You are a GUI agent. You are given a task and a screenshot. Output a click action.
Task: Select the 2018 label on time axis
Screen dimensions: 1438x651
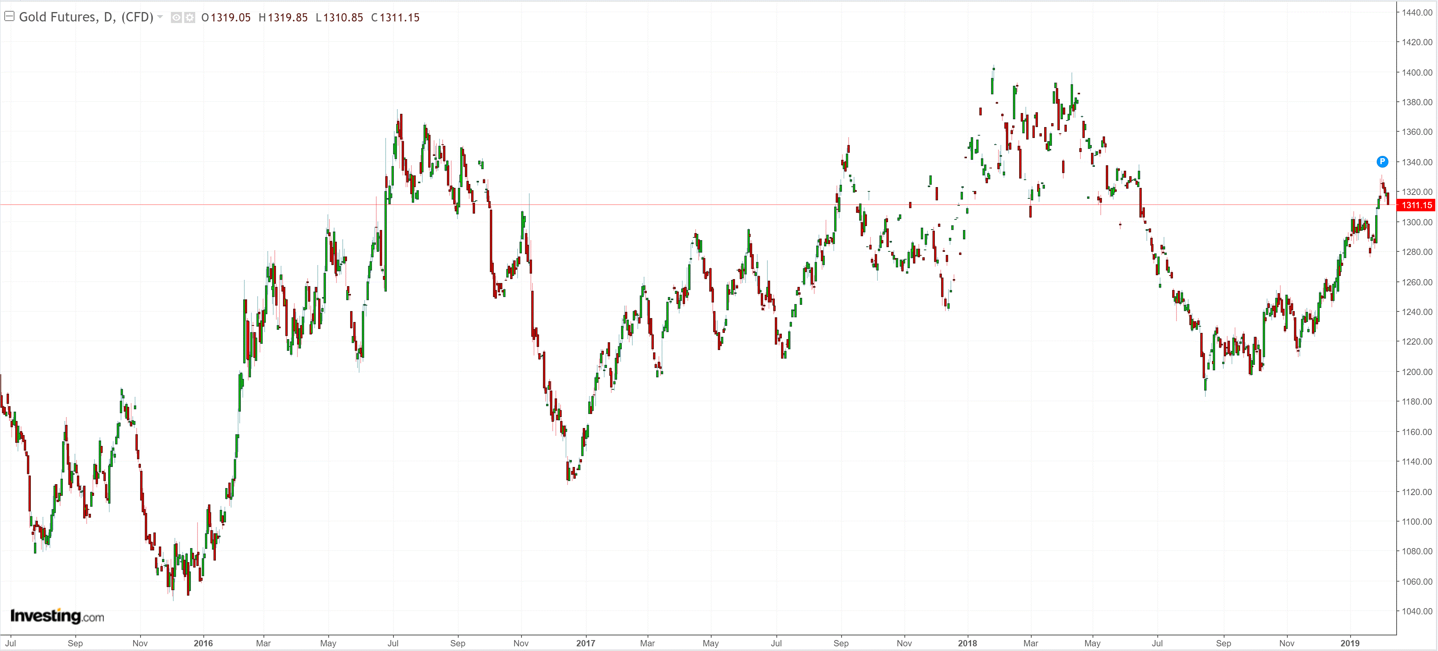[x=967, y=643]
